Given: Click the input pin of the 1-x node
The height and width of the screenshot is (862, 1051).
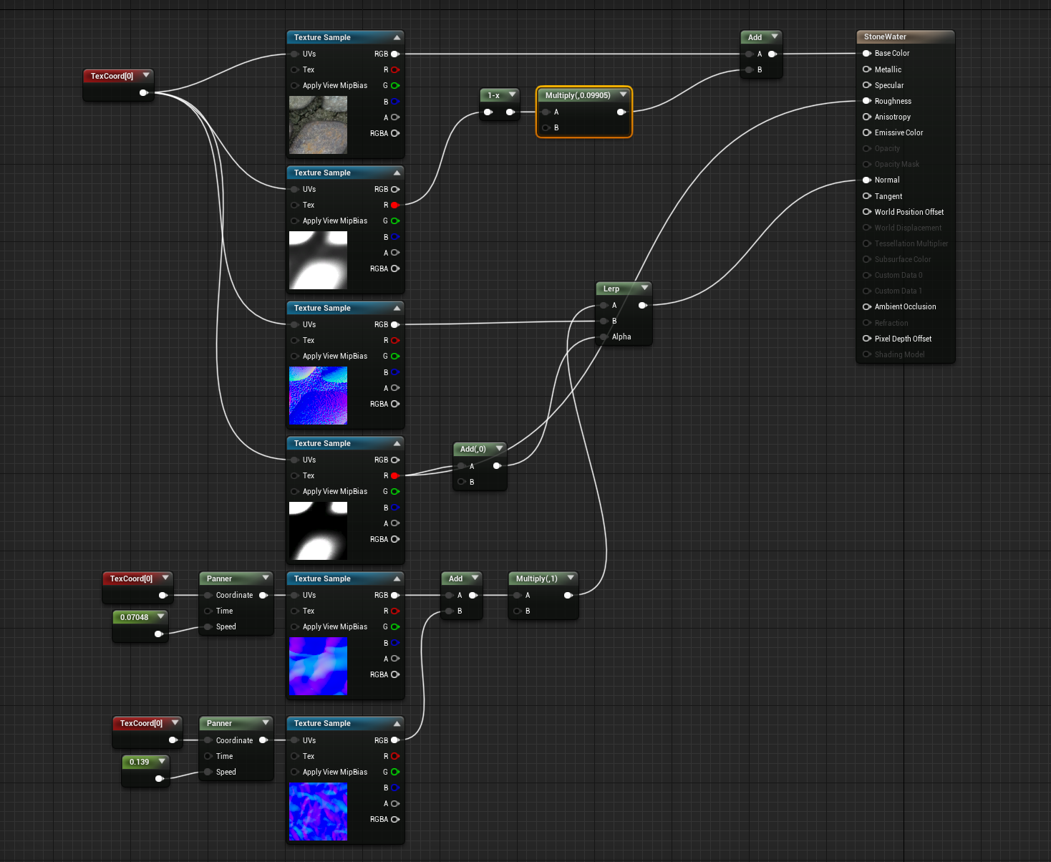Looking at the screenshot, I should pos(488,112).
